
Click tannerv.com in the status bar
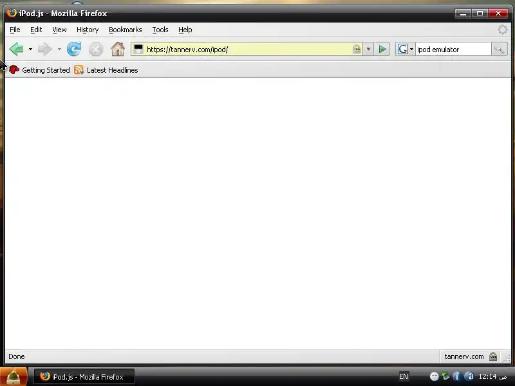pos(464,356)
